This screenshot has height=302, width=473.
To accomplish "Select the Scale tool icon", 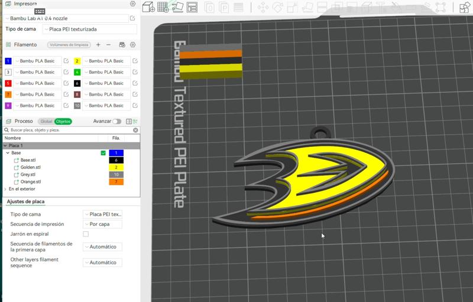I will (x=292, y=7).
